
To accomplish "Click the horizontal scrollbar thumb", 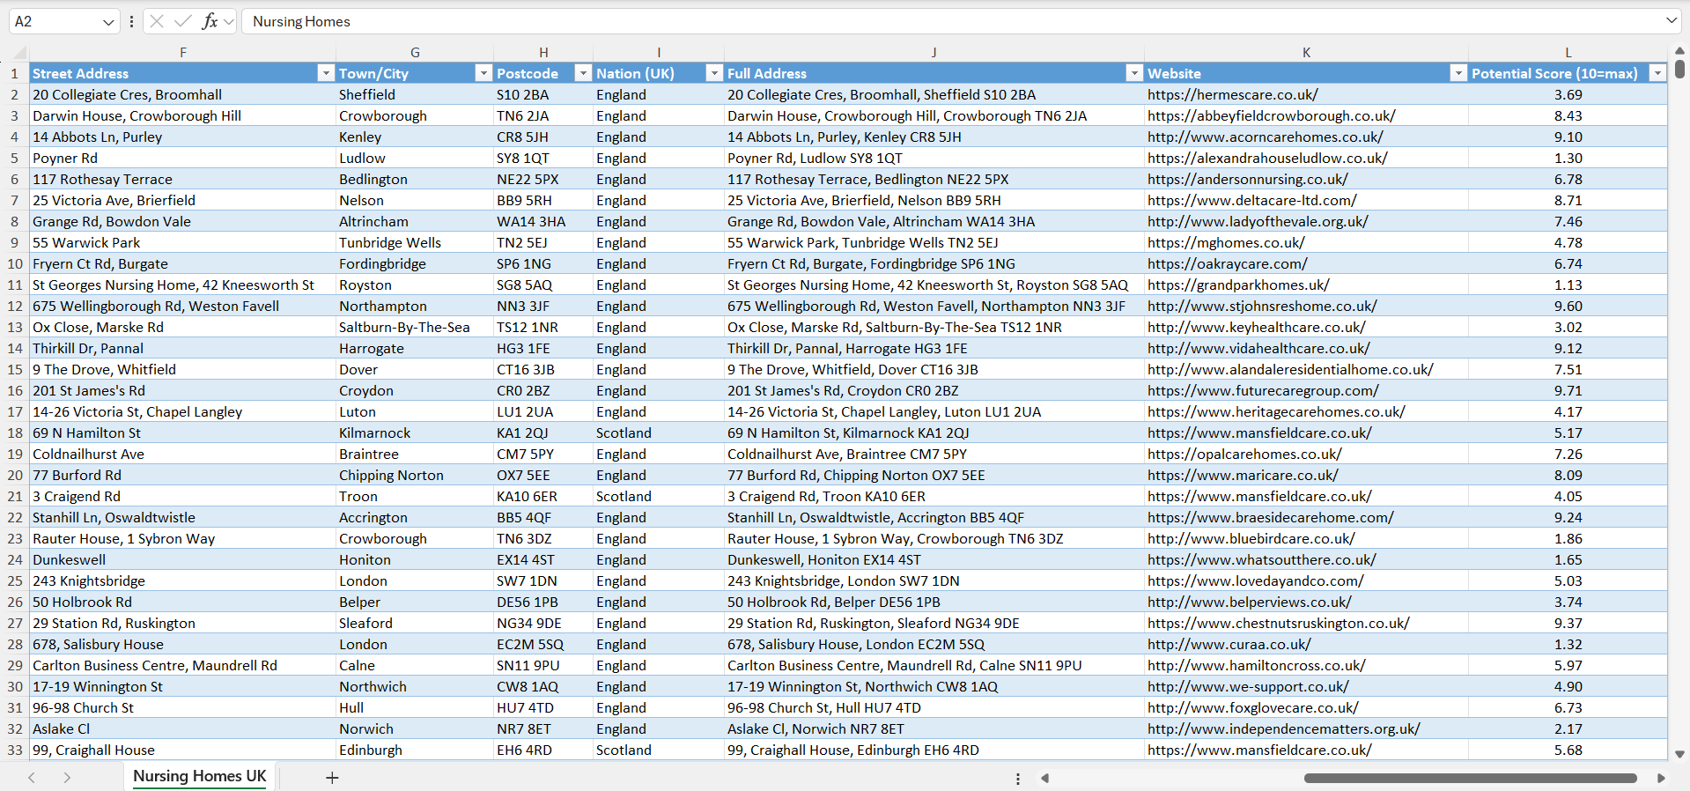I will click(1471, 778).
